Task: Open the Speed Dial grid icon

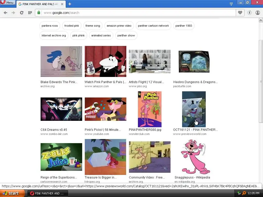Action: pos(30,13)
